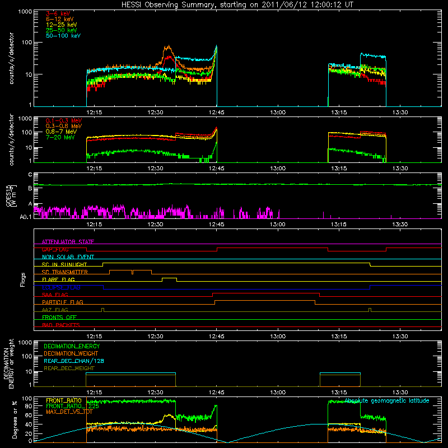Select the SC_IN_SUNLIGHT flag label
The width and height of the screenshot is (448, 448).
click(x=64, y=264)
